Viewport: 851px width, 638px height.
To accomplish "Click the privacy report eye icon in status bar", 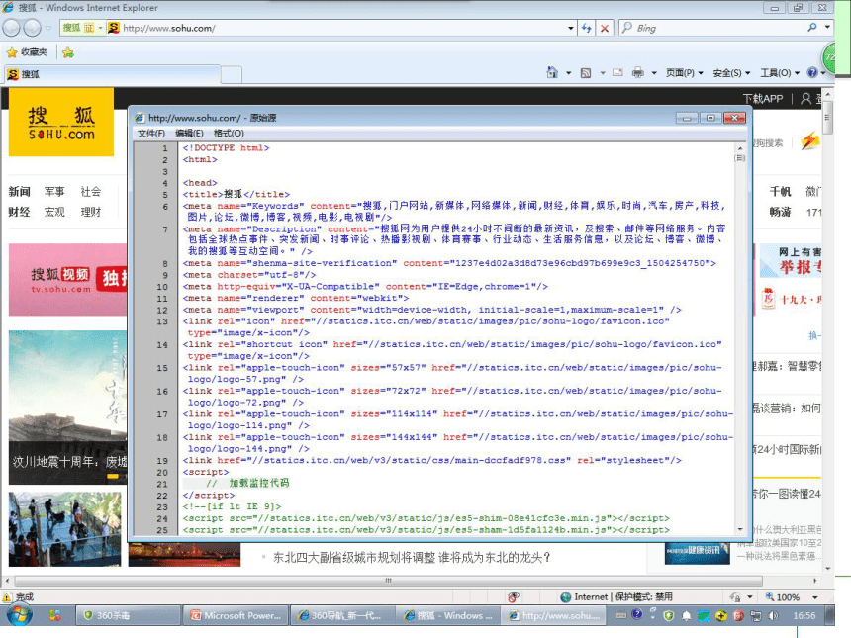I will point(513,596).
